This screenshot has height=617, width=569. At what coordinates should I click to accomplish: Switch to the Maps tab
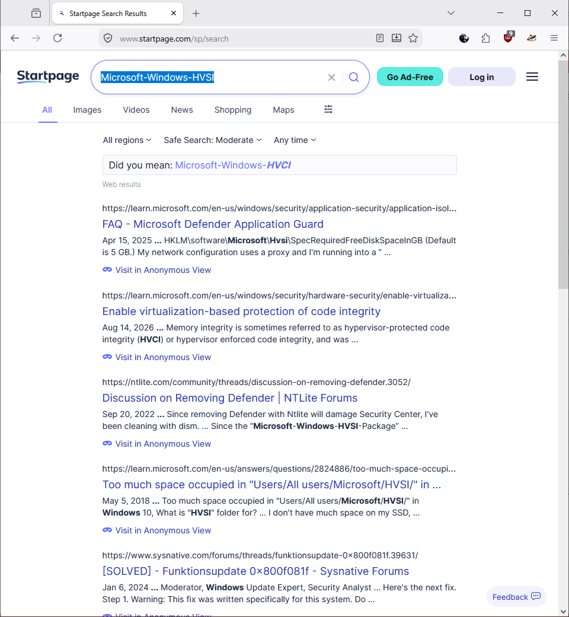pyautogui.click(x=283, y=110)
